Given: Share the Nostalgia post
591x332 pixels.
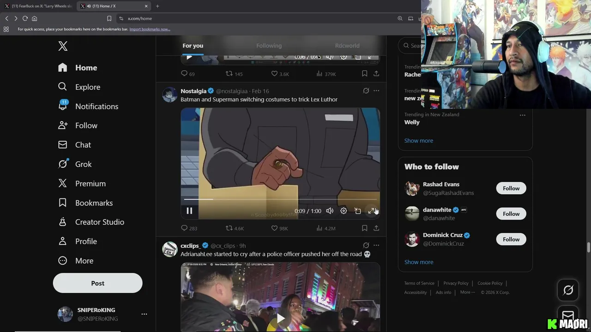Looking at the screenshot, I should tap(376, 228).
